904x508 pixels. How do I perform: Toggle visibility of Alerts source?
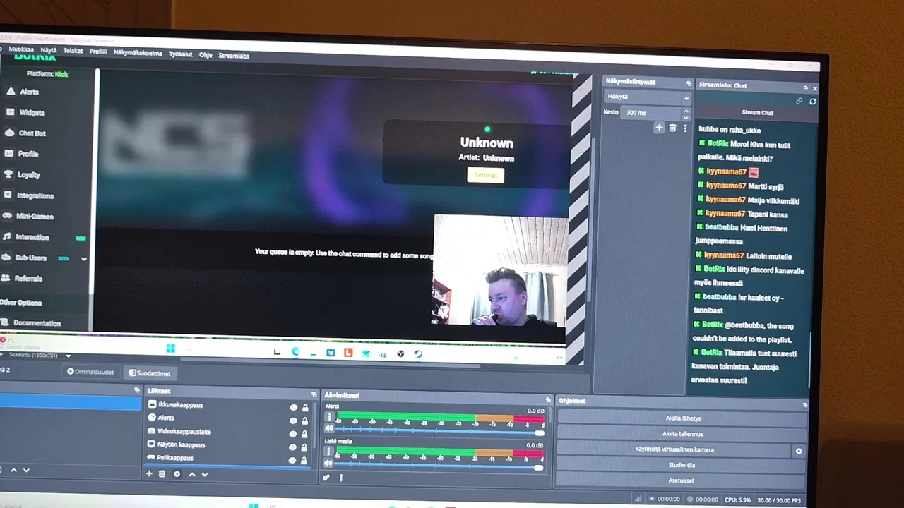click(293, 421)
